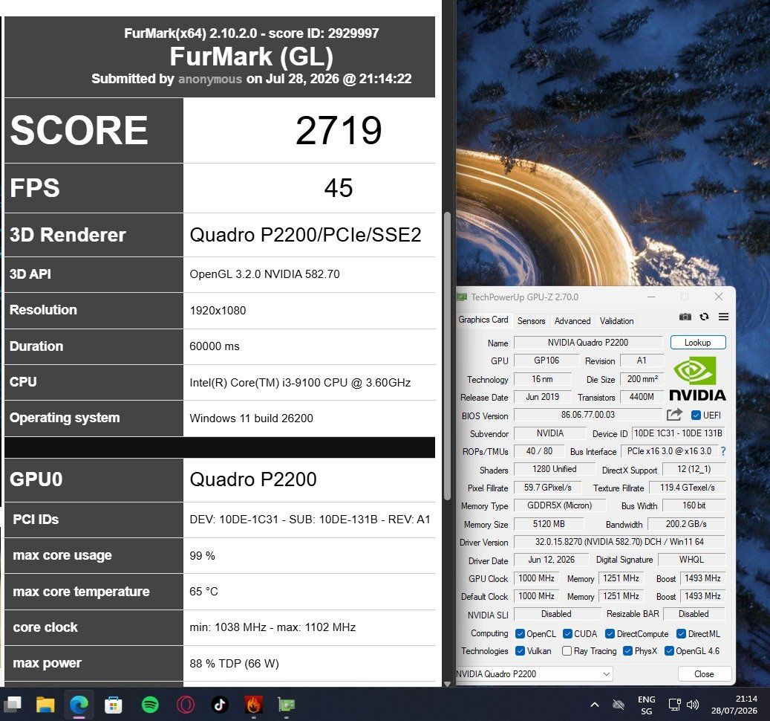
Task: Toggle the OpenCL checkbox
Action: tap(520, 633)
